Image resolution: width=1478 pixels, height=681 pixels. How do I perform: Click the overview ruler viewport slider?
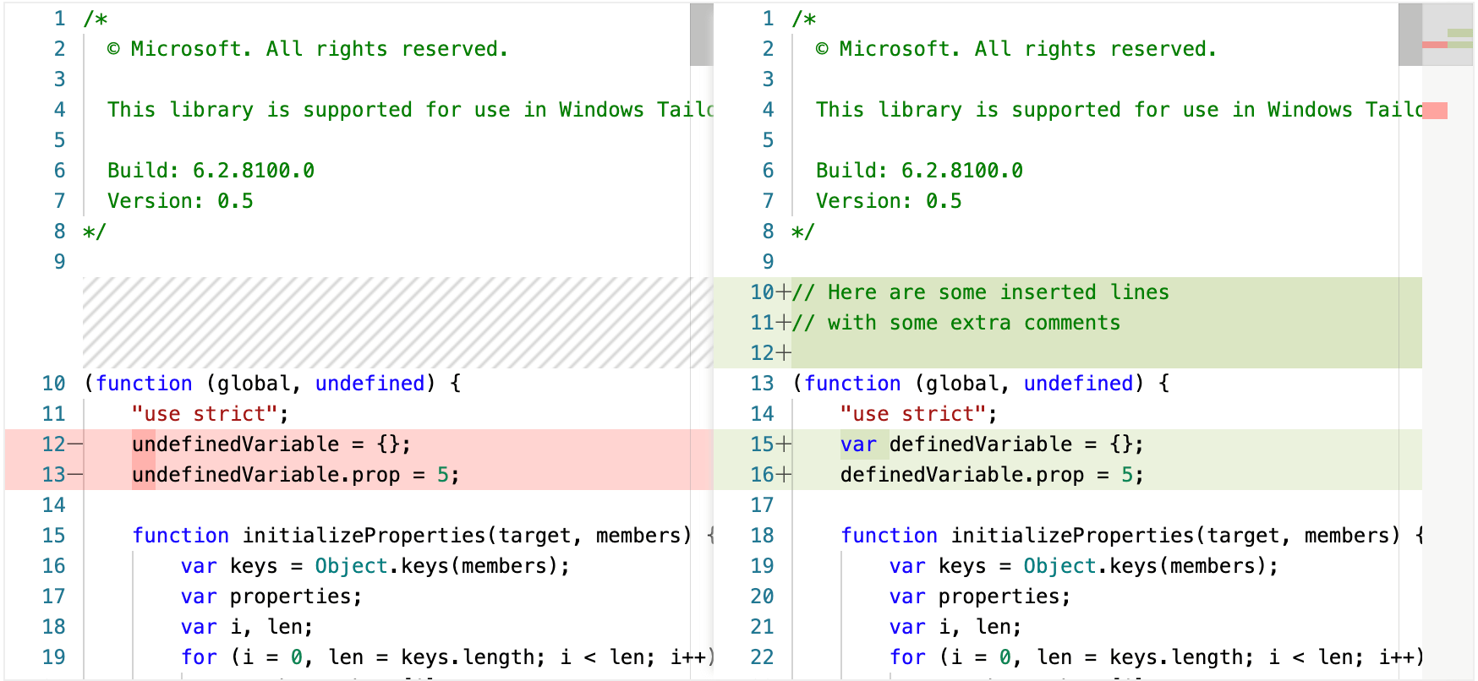1448,35
